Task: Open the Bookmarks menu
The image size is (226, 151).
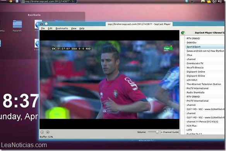Action: 62,28
